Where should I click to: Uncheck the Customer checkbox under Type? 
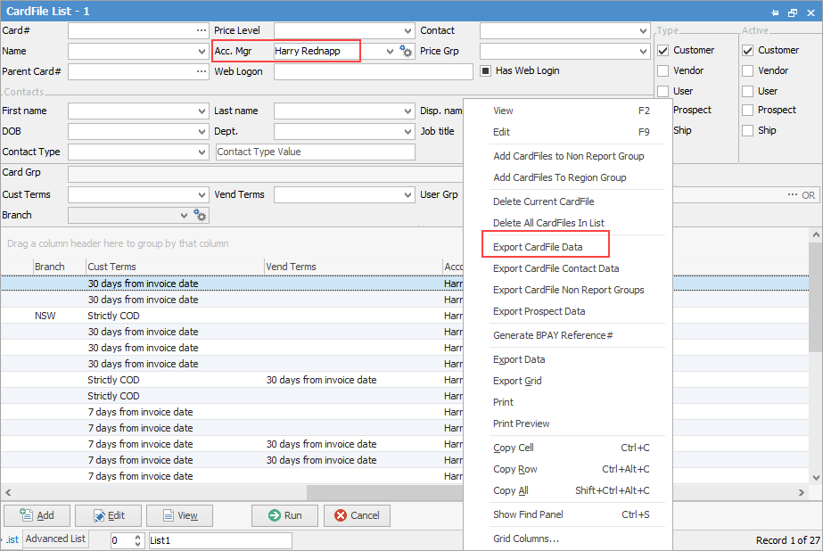[x=663, y=51]
